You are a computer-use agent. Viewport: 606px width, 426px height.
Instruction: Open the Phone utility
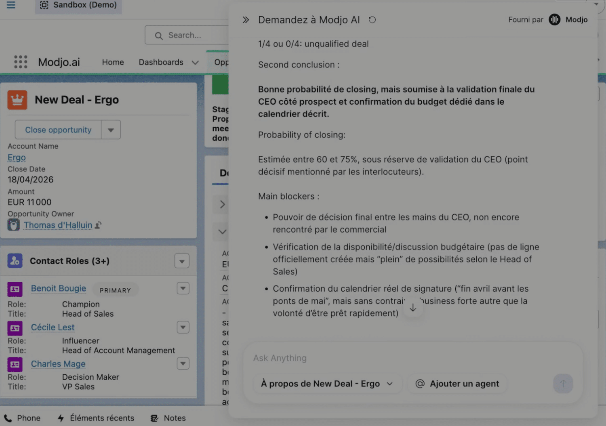point(22,418)
